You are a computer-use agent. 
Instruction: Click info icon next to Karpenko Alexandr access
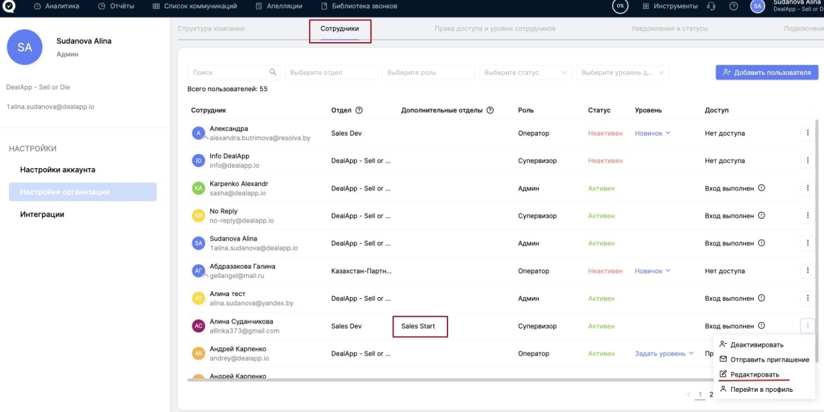[762, 188]
